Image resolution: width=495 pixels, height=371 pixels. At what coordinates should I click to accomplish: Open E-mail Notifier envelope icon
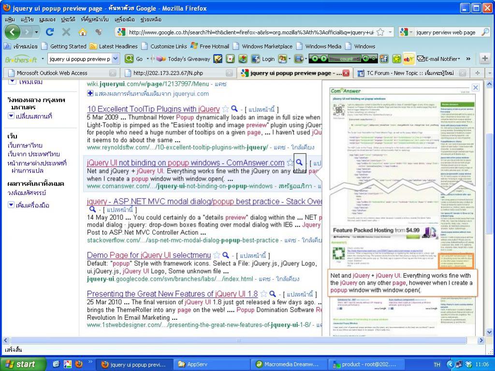[x=421, y=58]
